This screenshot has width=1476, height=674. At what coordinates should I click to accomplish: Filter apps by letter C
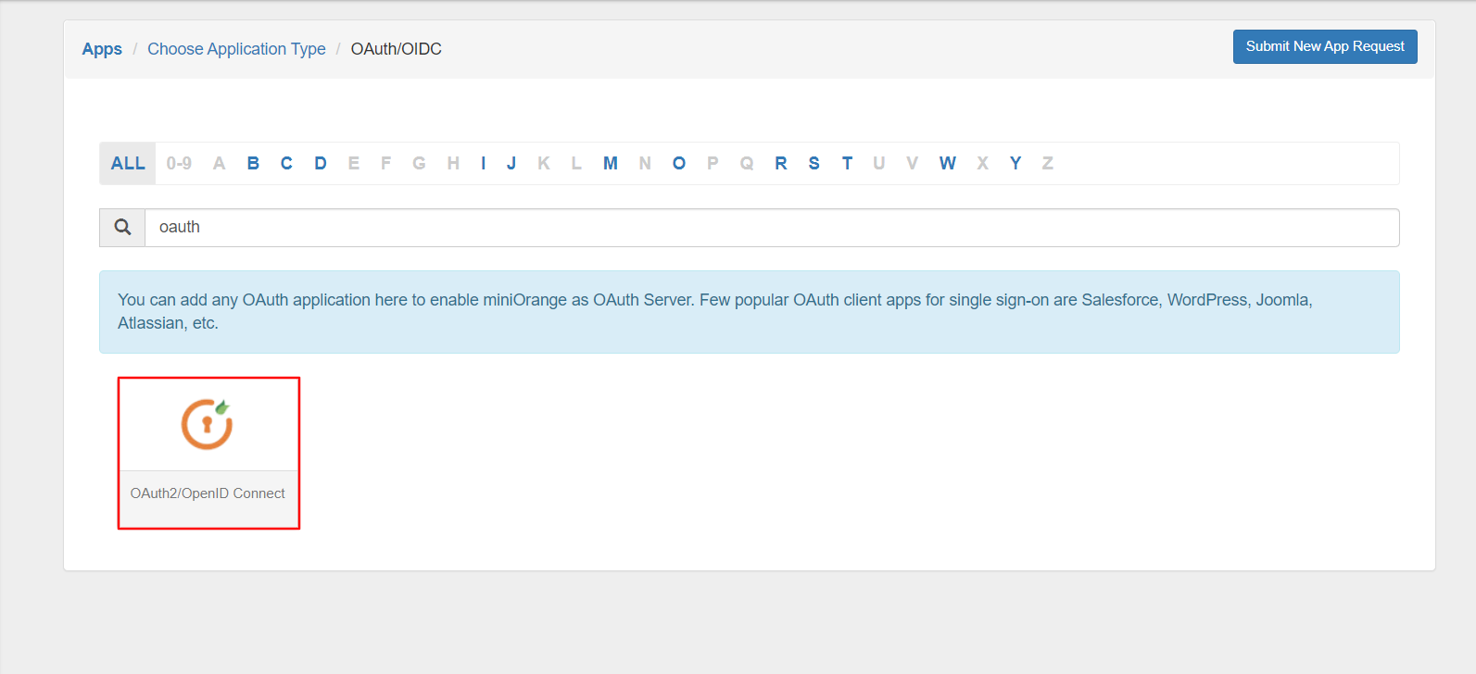(286, 164)
